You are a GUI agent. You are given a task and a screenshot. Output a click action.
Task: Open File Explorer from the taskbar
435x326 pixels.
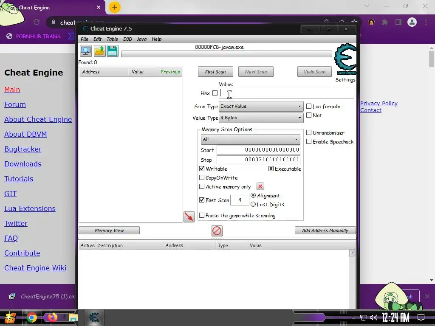73,318
